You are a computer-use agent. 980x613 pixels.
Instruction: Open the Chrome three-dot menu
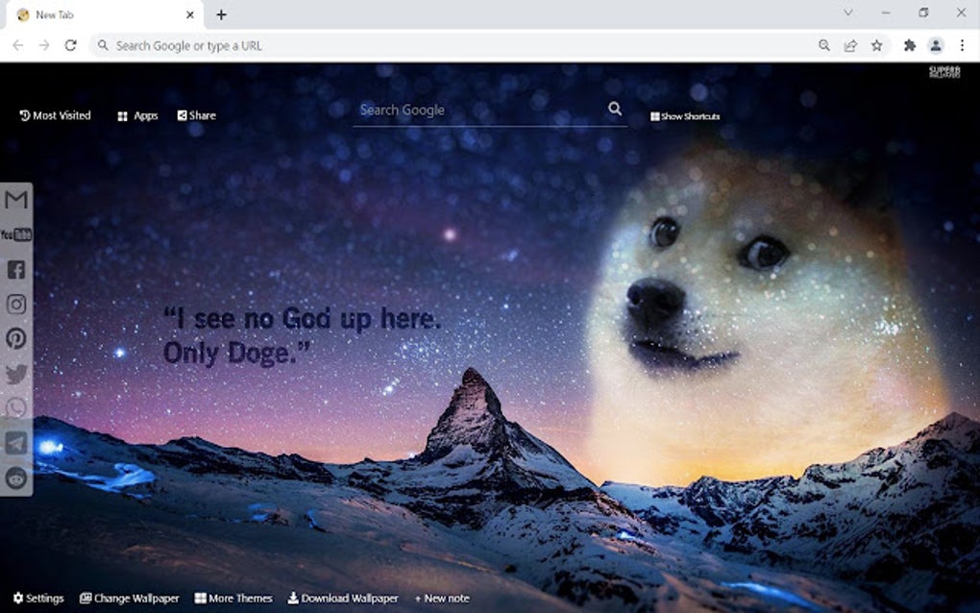(962, 45)
